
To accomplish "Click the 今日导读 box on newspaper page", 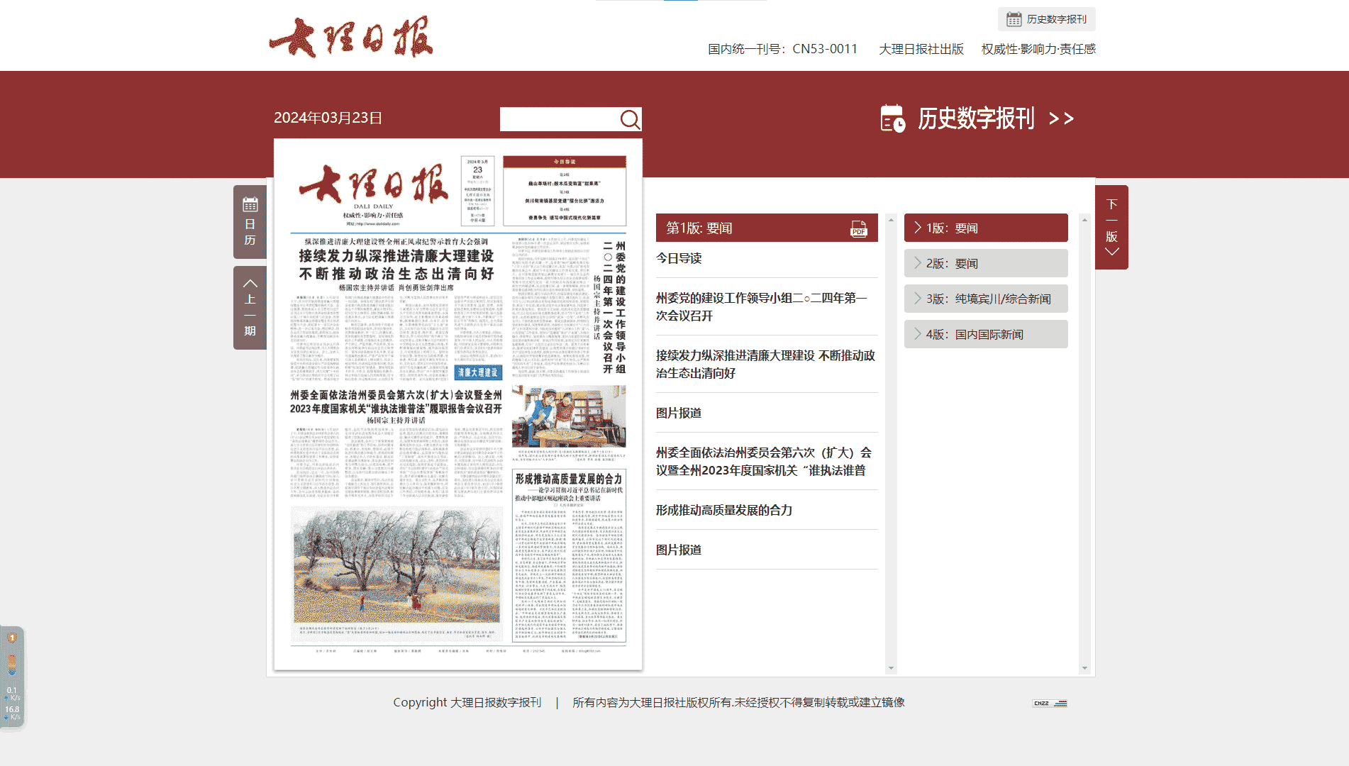I will coord(565,191).
